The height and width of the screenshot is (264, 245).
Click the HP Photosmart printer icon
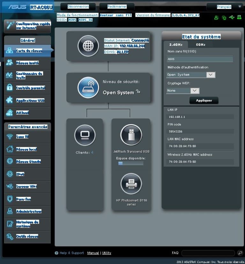click(x=131, y=184)
